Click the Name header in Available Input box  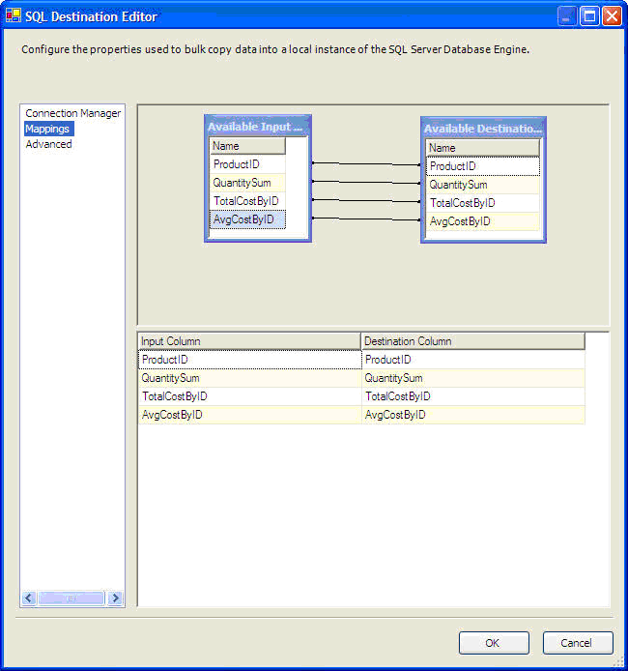247,146
